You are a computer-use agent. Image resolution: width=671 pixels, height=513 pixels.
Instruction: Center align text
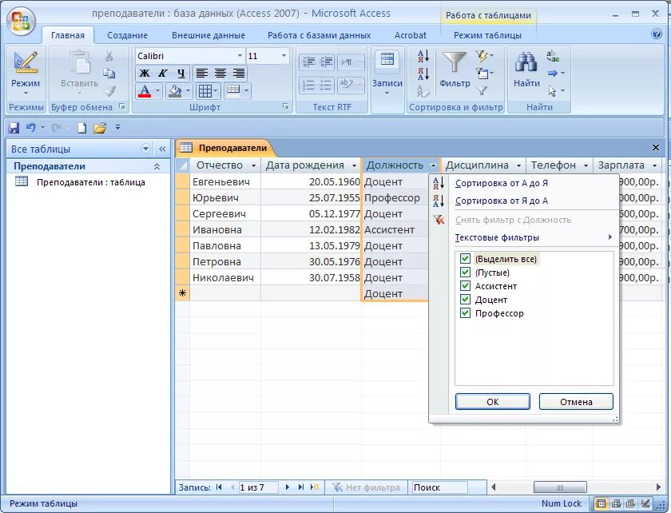[220, 74]
